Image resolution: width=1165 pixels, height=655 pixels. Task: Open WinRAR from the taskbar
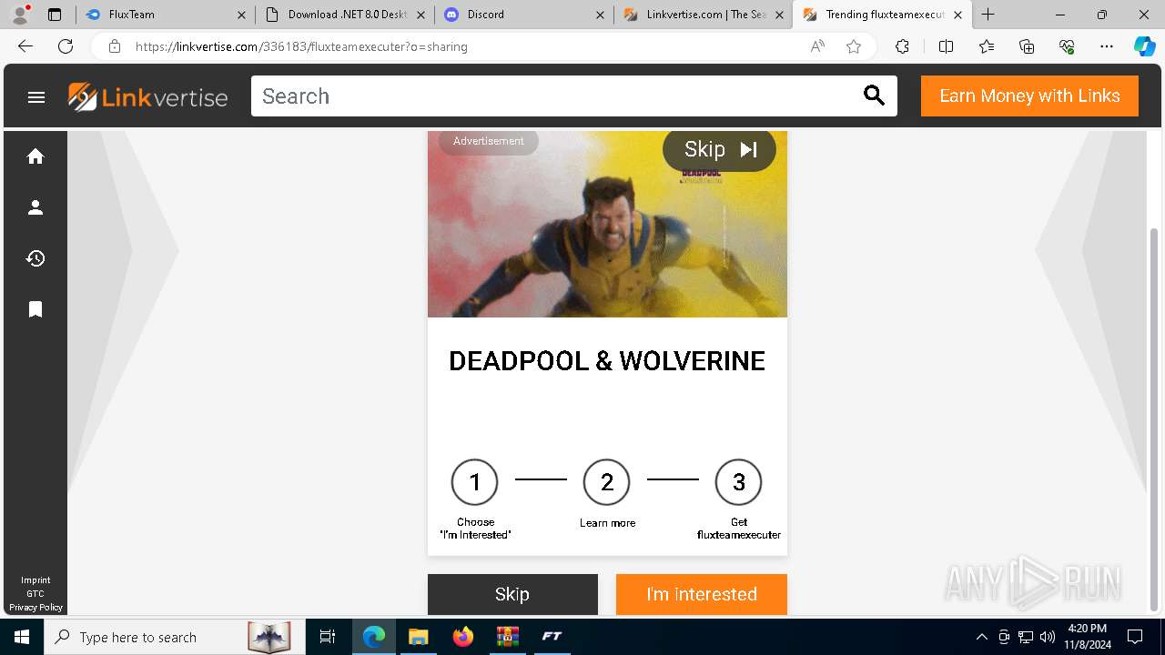click(507, 637)
